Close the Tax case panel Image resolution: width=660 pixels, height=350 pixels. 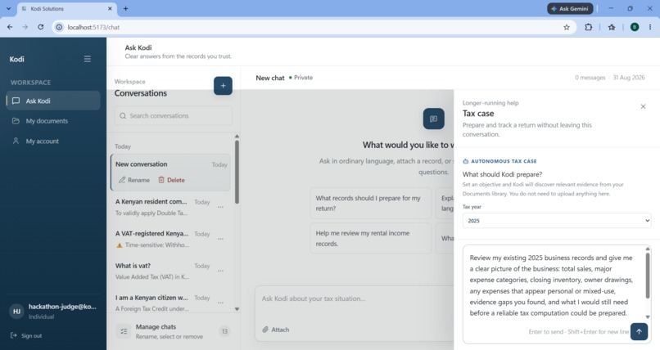click(643, 106)
